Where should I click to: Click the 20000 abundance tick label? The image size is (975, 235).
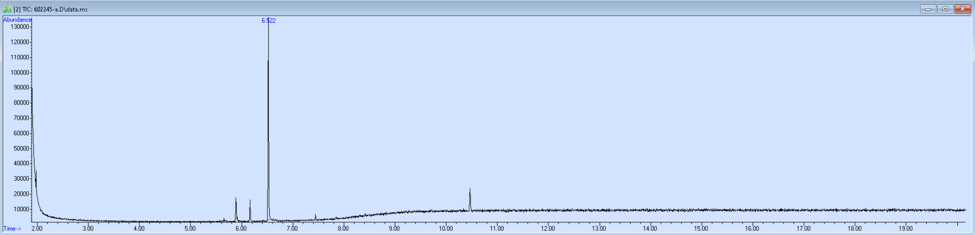(22, 194)
